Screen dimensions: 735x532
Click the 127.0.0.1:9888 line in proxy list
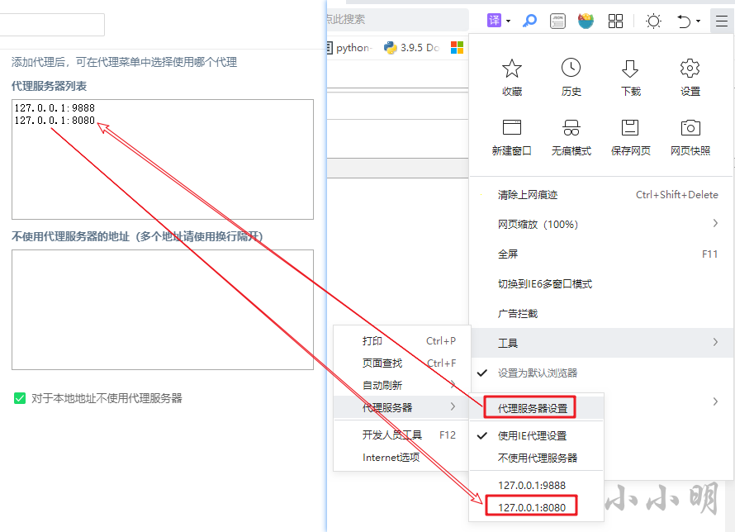pos(55,108)
